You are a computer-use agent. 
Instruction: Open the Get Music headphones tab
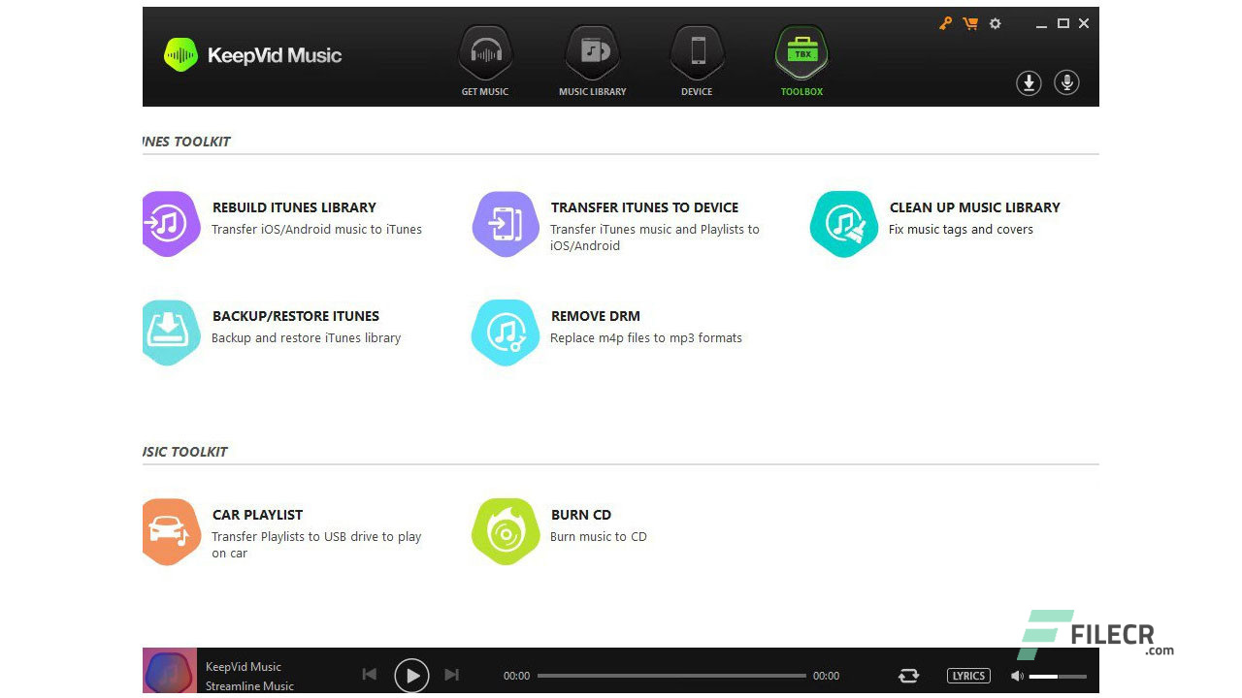485,61
